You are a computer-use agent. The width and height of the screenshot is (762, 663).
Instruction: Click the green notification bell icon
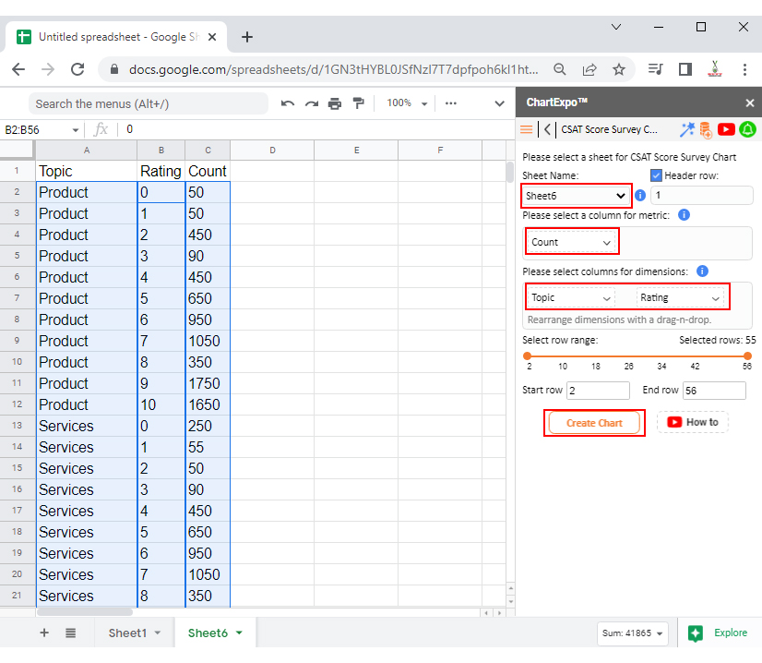748,129
